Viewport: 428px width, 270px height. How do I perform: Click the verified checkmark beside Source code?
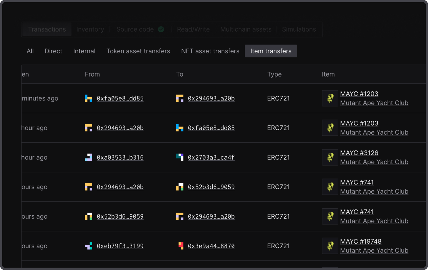[161, 29]
